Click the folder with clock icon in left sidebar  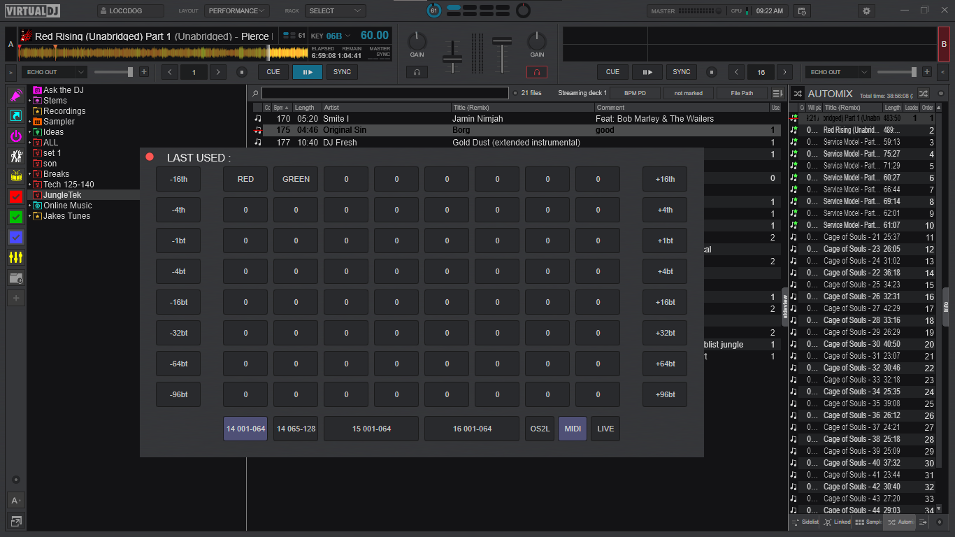[16, 278]
